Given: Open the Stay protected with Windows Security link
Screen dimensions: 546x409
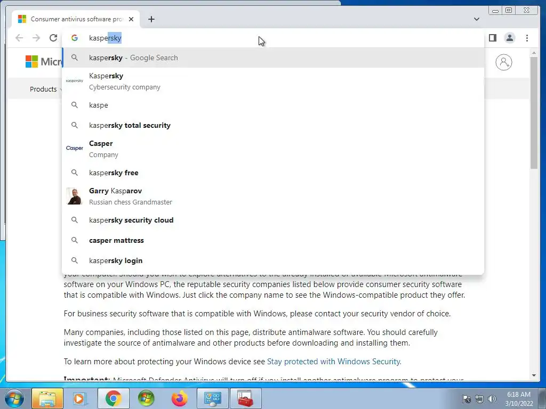Looking at the screenshot, I should (334, 362).
